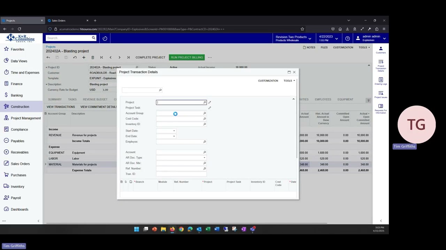Open the Time and Expenses workspace

point(25,73)
